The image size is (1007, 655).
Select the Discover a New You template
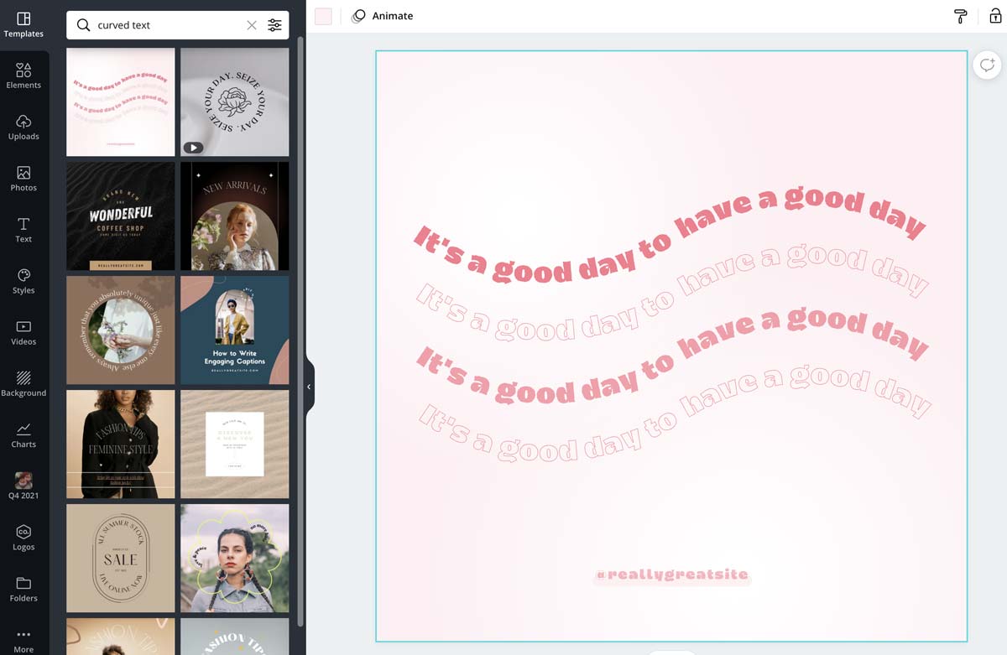(x=235, y=444)
